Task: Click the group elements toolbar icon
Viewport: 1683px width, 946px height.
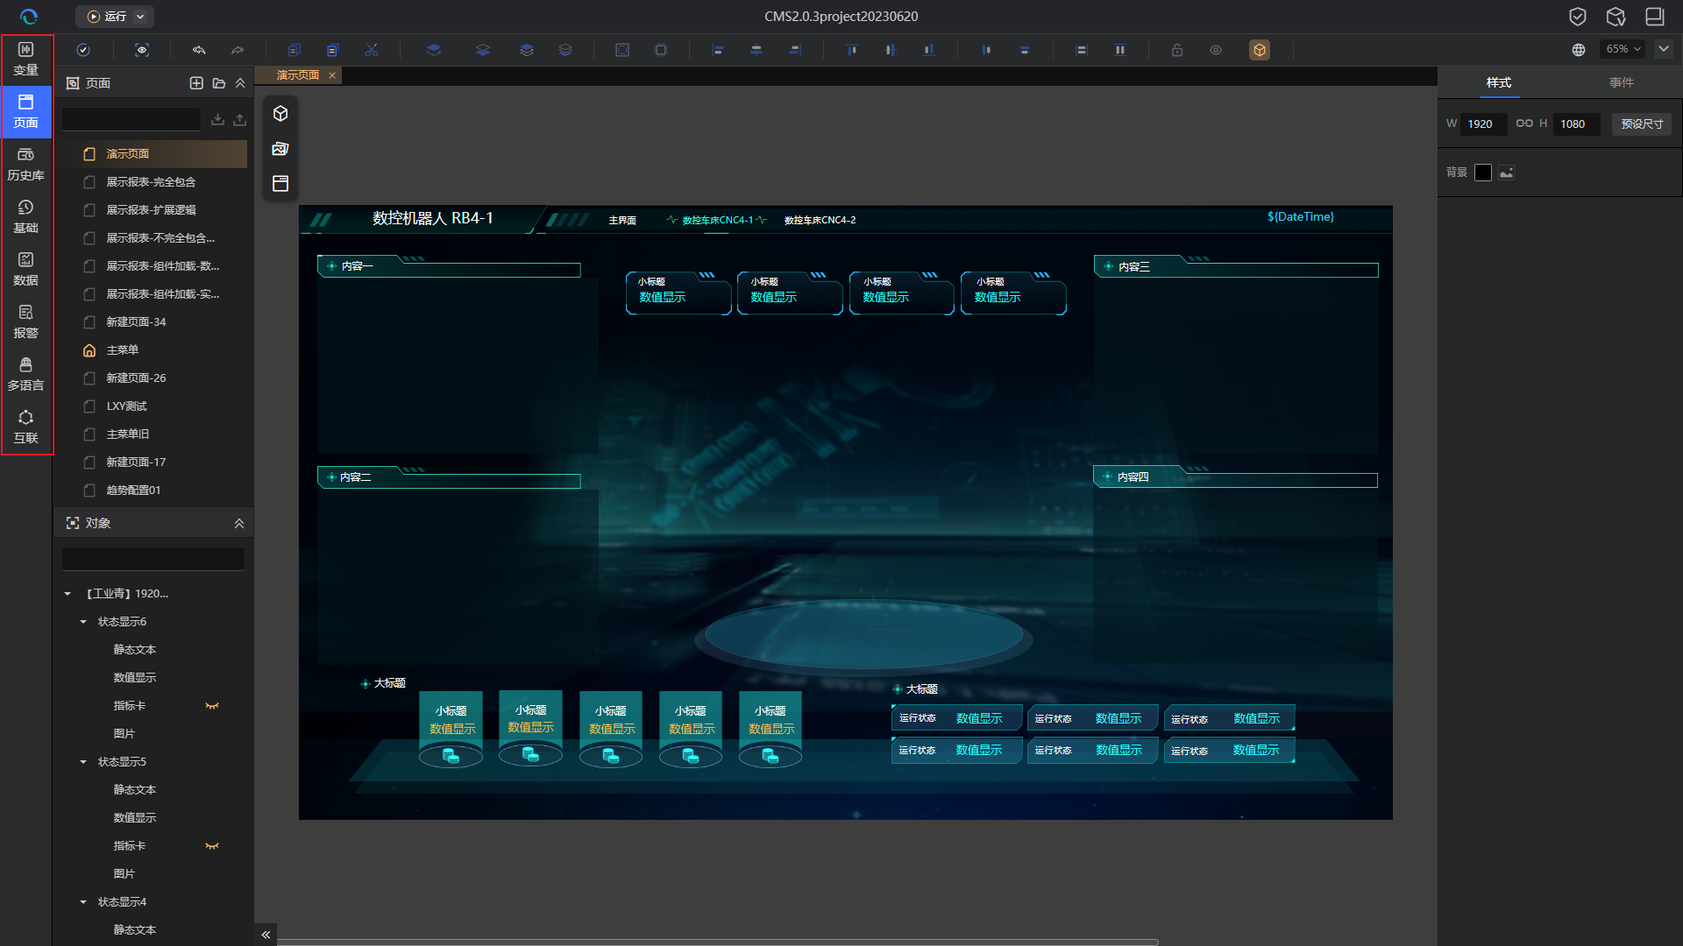Action: [x=622, y=50]
